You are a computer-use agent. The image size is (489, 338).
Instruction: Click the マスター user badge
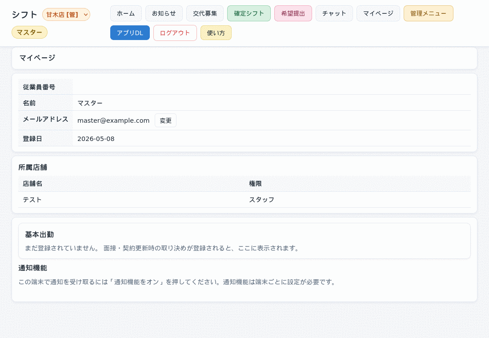click(x=30, y=32)
